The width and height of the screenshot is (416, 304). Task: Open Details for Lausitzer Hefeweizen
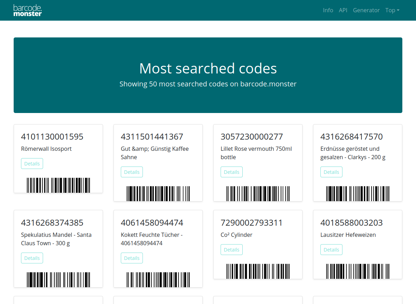pyautogui.click(x=331, y=250)
